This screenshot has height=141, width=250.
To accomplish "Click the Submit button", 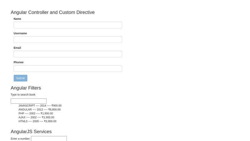I will tap(20, 78).
